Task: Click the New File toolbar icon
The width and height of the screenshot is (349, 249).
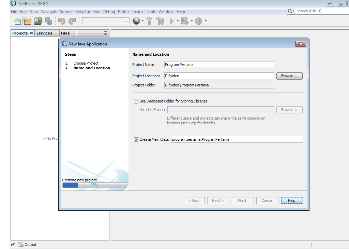Action: click(17, 21)
